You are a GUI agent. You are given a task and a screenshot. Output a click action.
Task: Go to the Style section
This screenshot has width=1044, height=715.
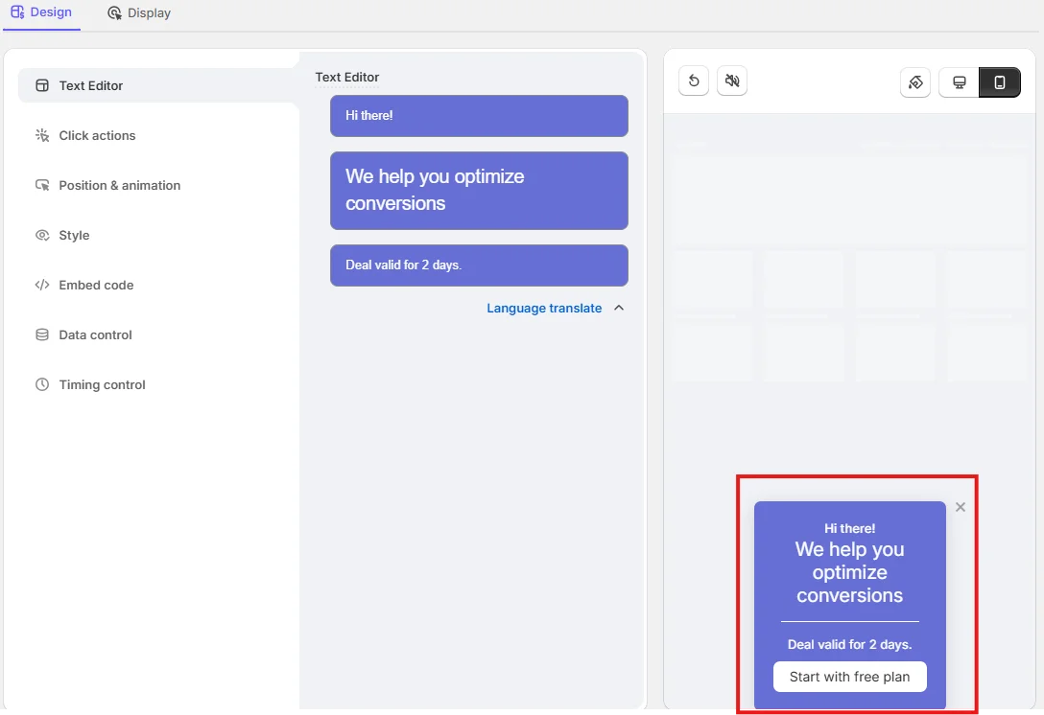tap(74, 235)
